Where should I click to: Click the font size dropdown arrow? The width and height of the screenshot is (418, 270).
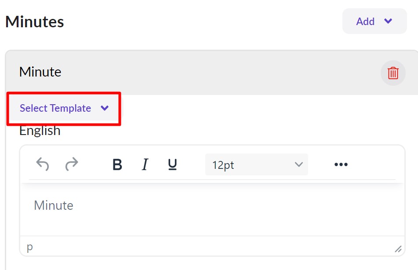[x=298, y=164]
